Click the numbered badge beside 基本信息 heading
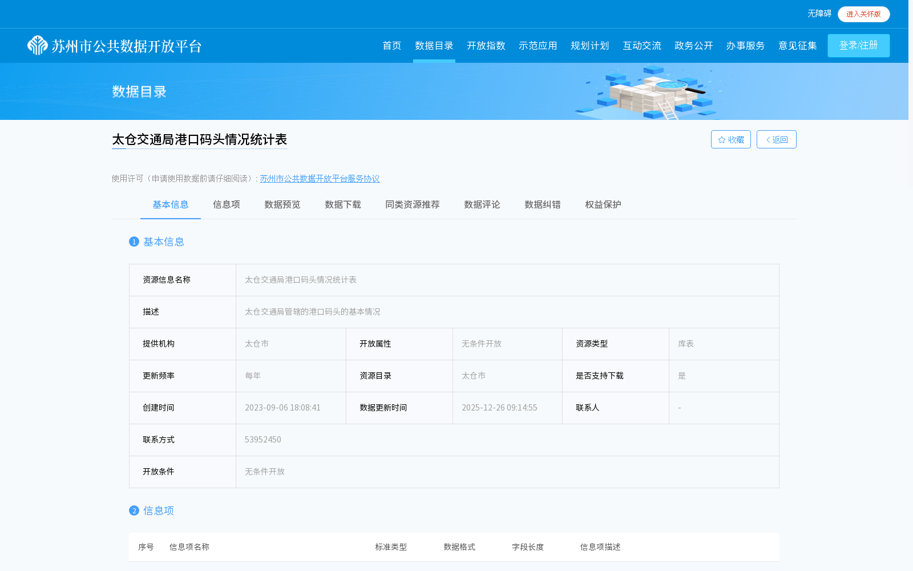 [x=134, y=242]
